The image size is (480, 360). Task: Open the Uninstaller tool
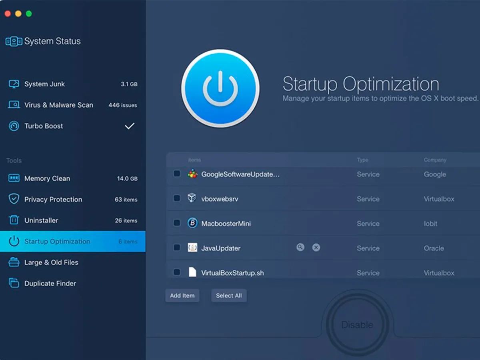click(73, 220)
